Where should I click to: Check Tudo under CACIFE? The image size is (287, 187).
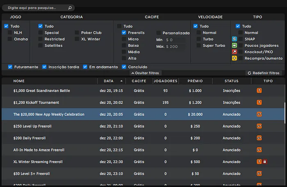click(119, 26)
